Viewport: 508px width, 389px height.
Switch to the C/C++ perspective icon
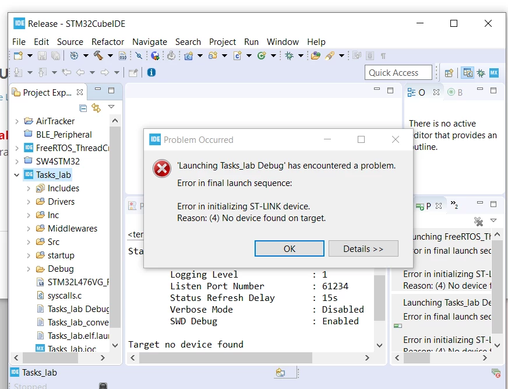click(468, 73)
